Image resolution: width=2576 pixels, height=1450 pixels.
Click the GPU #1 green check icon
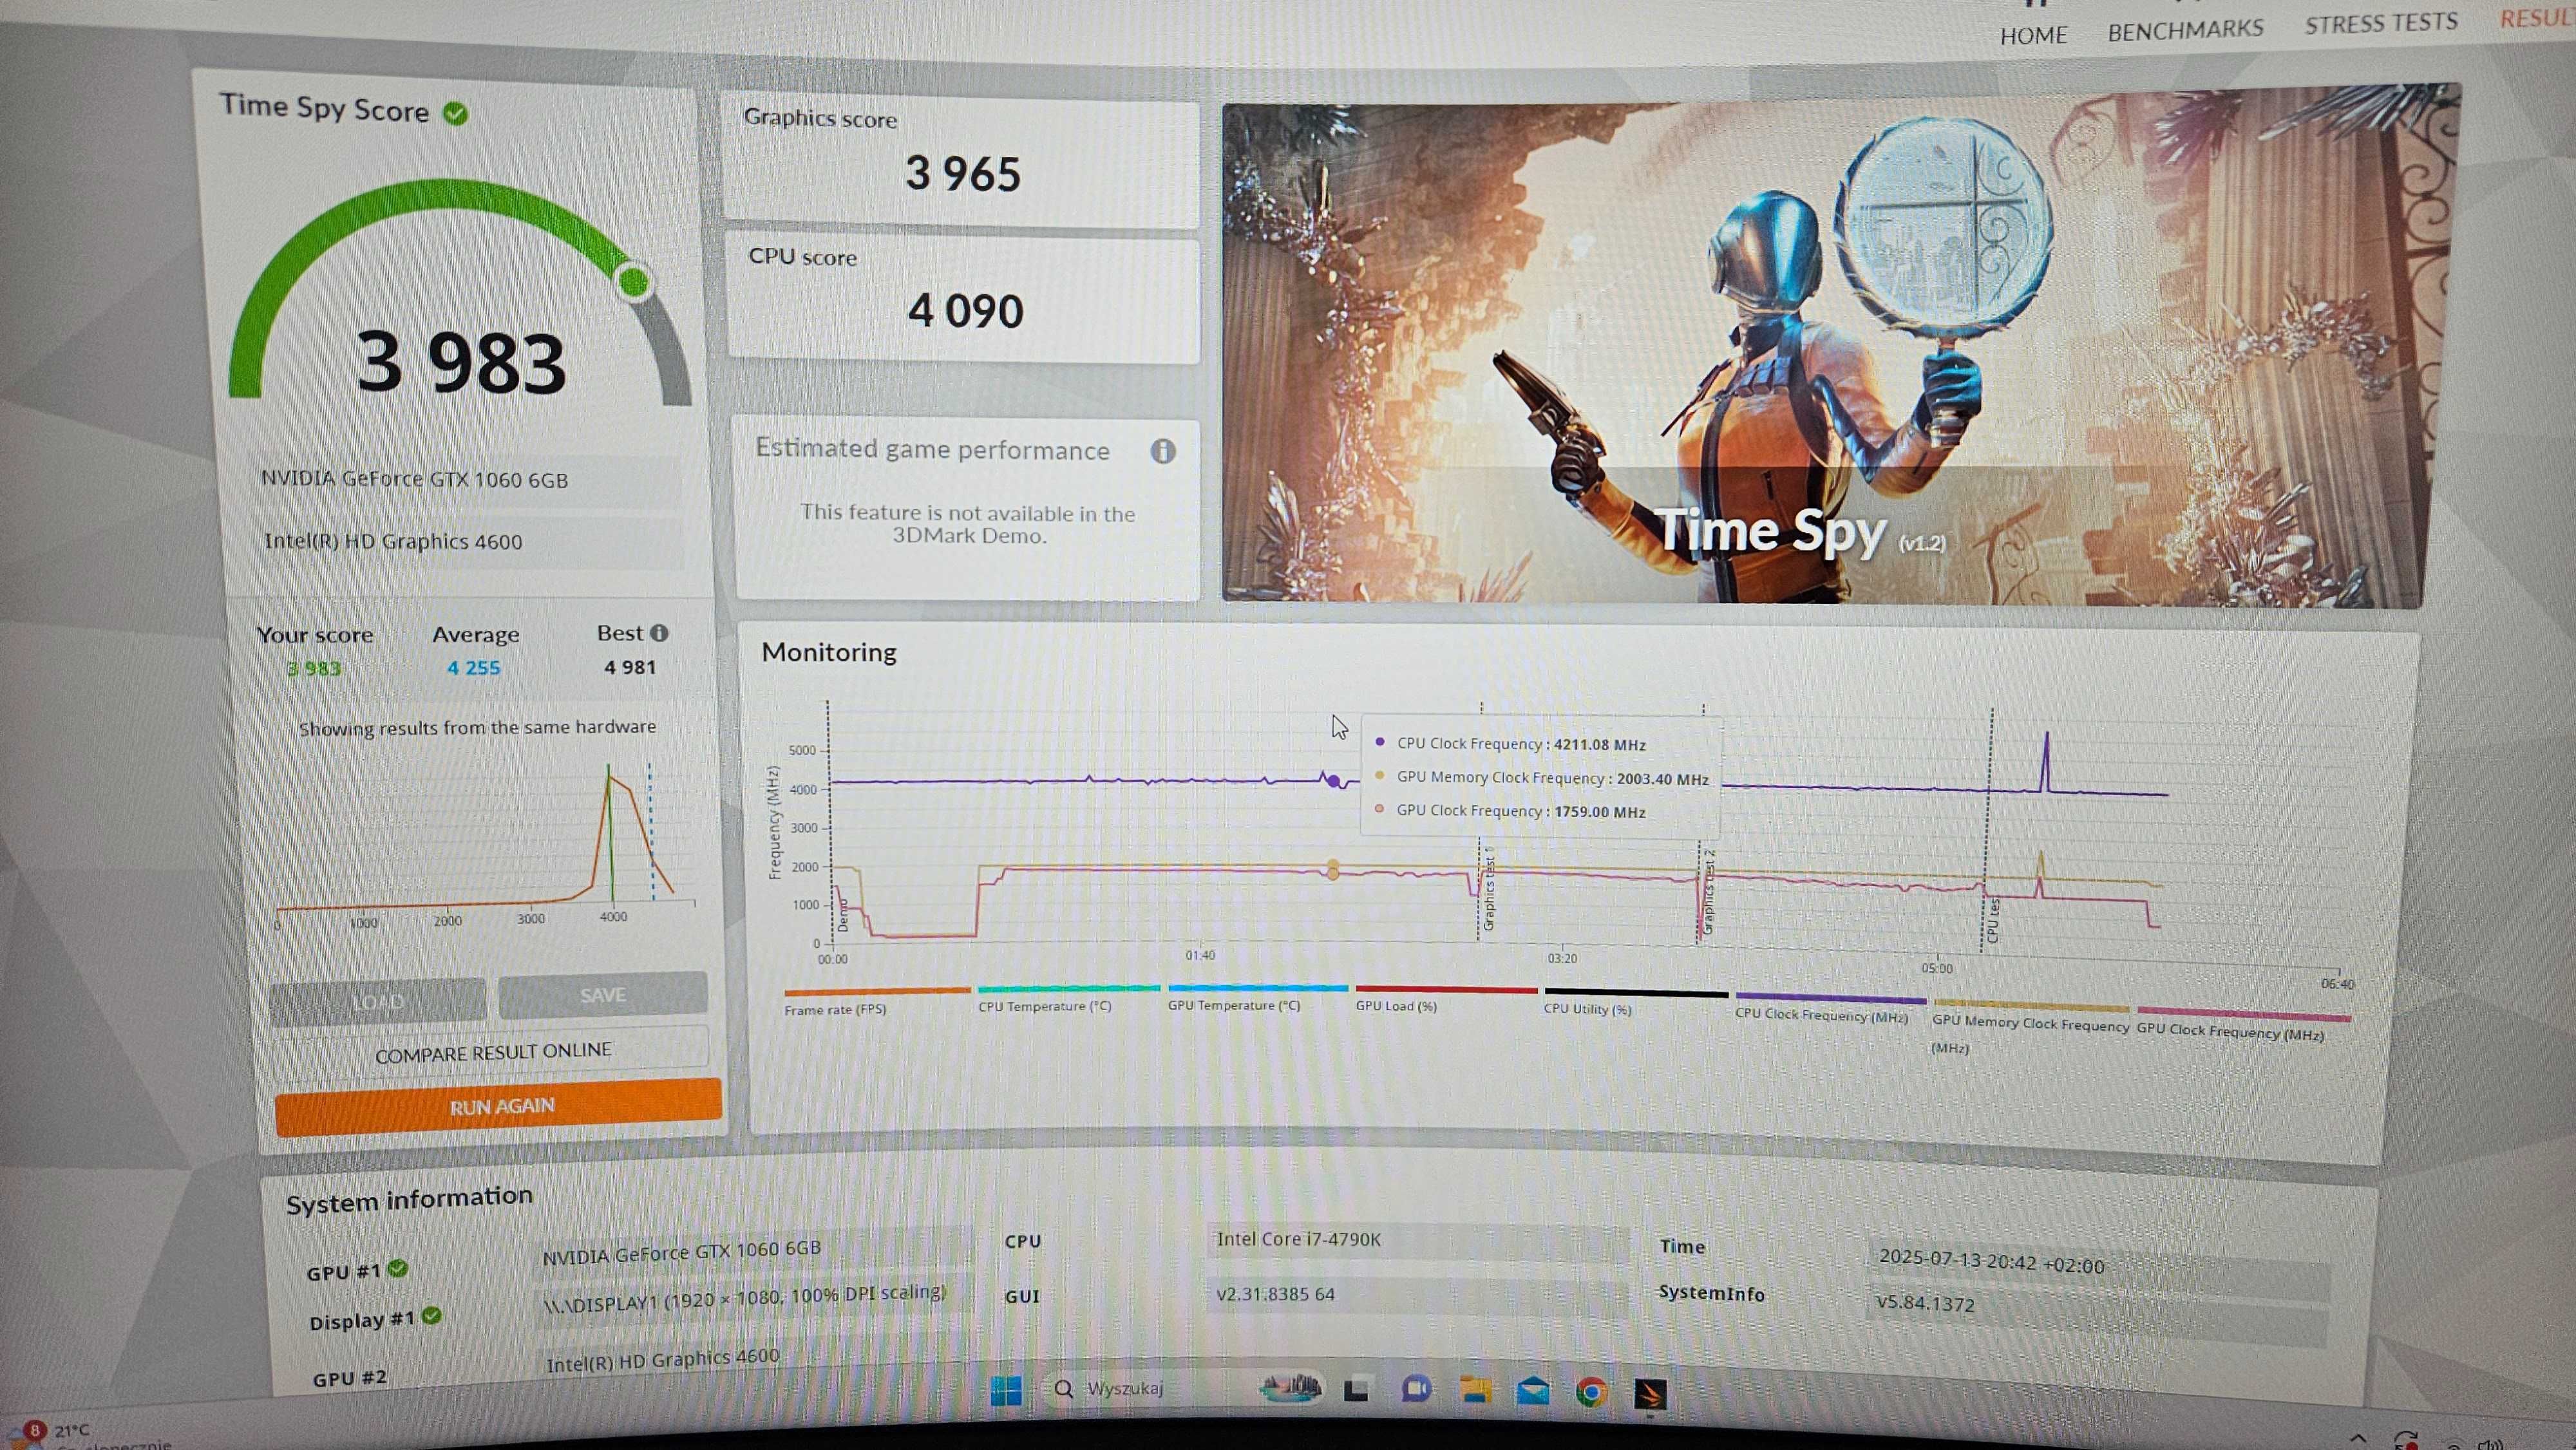click(x=398, y=1268)
